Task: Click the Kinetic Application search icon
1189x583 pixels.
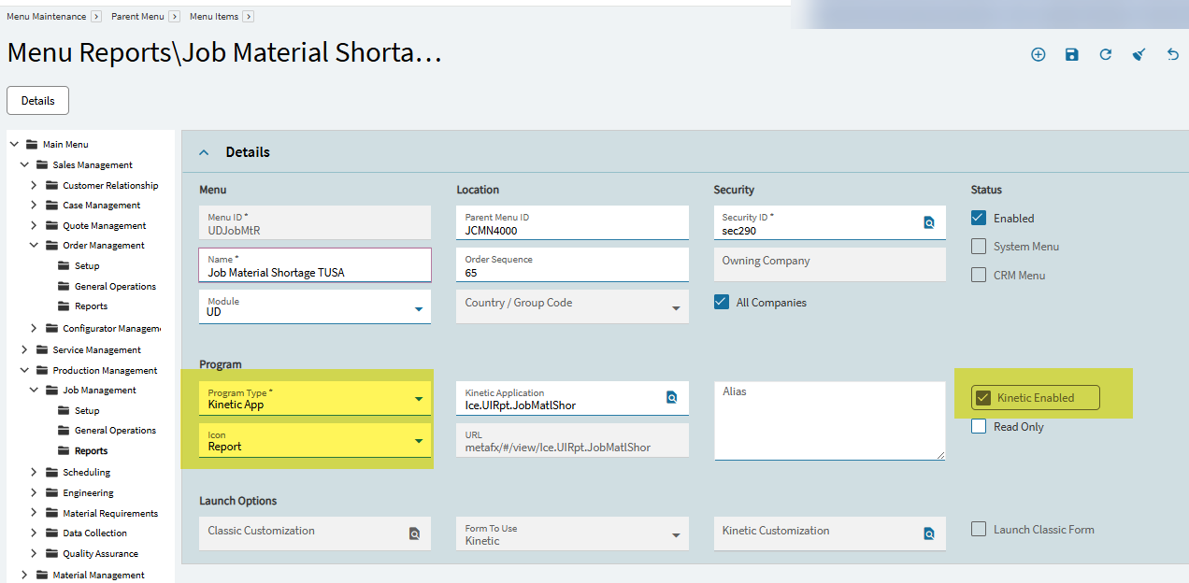Action: click(x=671, y=398)
